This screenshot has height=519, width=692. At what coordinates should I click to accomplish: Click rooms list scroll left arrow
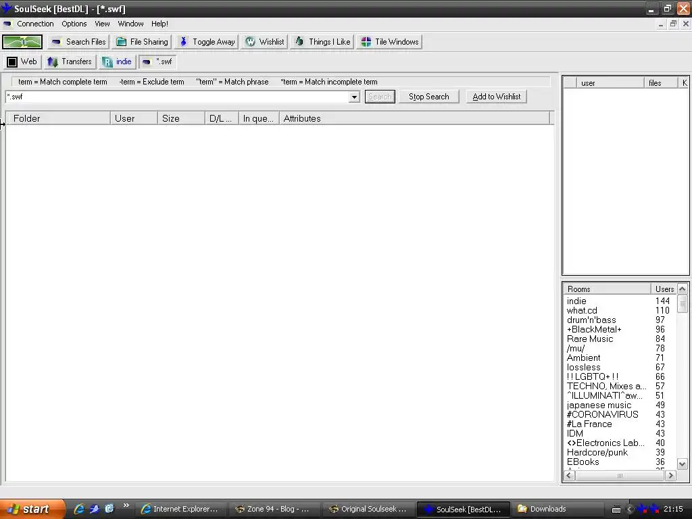(x=569, y=475)
